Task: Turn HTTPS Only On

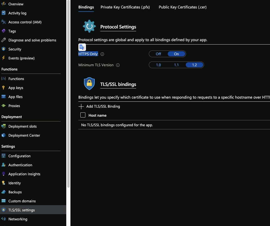Action: [176, 54]
